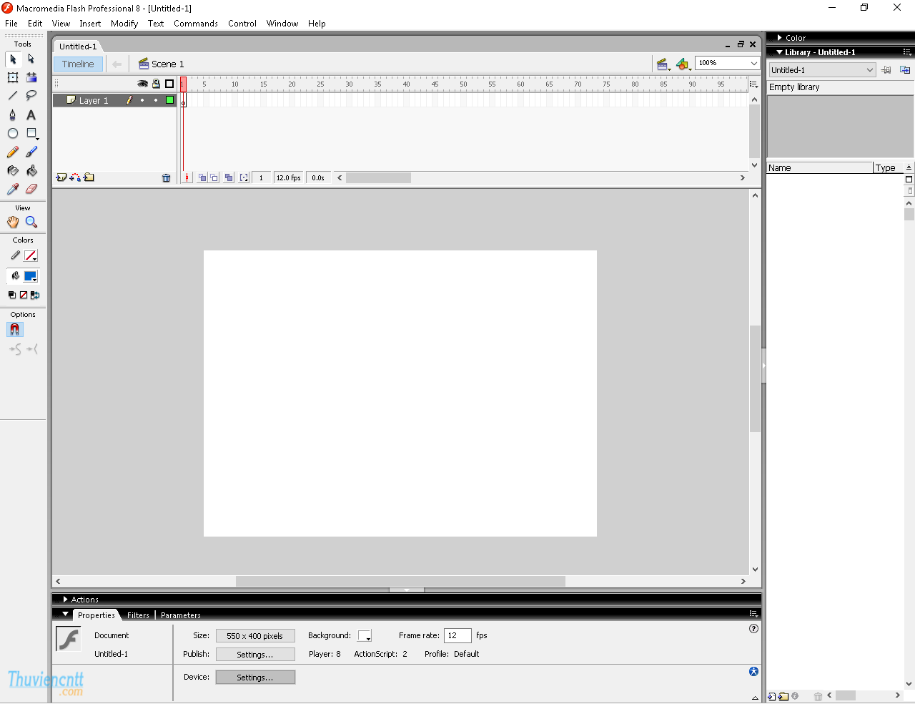Click the Edit Scene icon
Viewport: 915px width, 704px height.
click(663, 64)
